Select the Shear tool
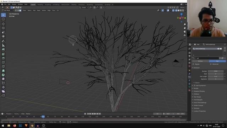This screenshot has height=128, width=227. pyautogui.click(x=3, y=91)
